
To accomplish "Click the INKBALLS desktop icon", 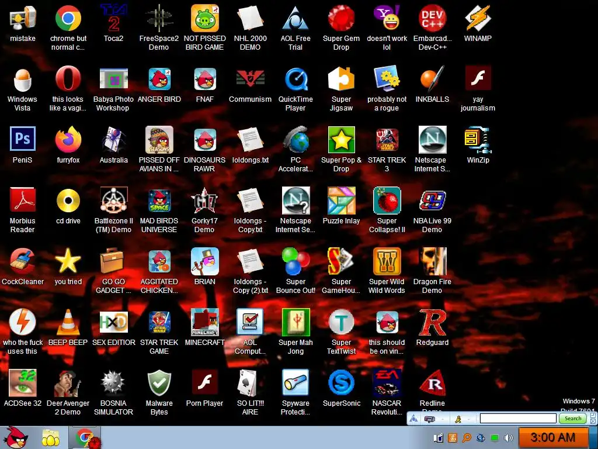I will point(433,79).
